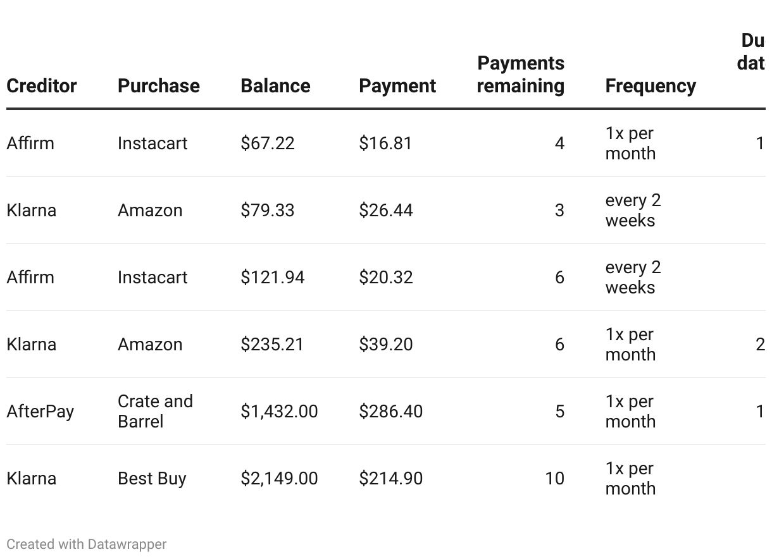Select the Crate and Barrel purchase cell
The image size is (772, 559).
155,412
